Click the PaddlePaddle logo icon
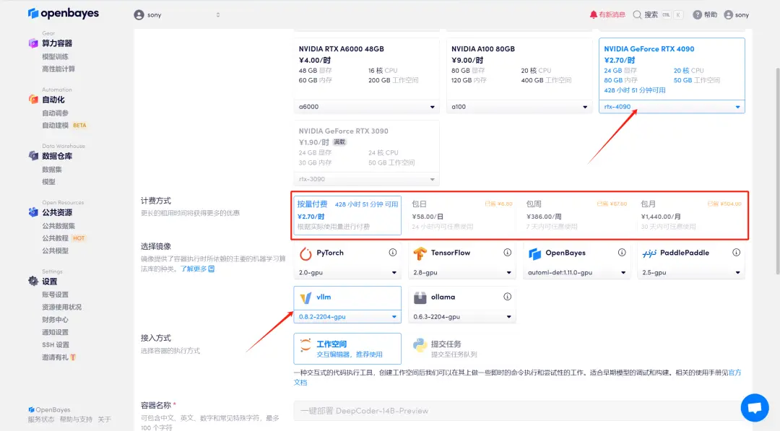Image resolution: width=780 pixels, height=431 pixels. coord(649,253)
